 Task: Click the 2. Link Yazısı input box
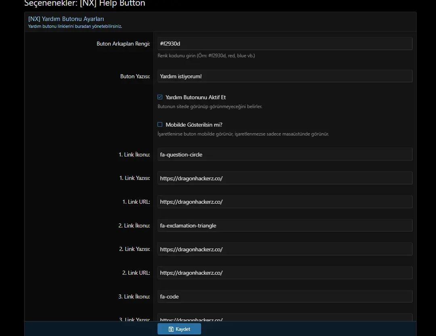coord(285,249)
